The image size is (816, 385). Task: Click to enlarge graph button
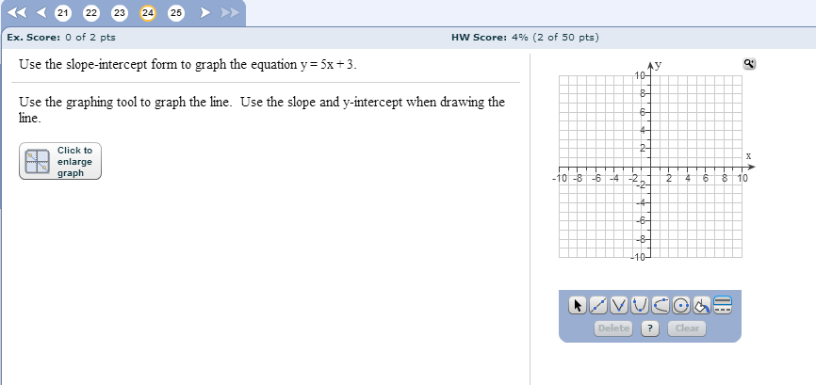point(60,162)
